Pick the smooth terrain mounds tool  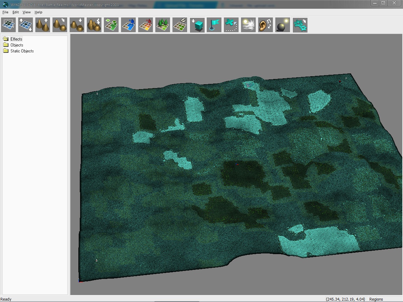click(59, 25)
